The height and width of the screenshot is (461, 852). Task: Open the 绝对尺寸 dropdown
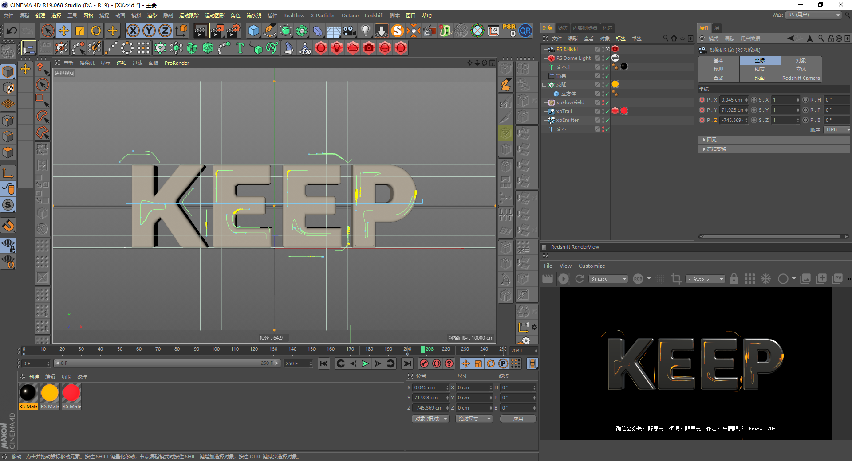click(474, 419)
